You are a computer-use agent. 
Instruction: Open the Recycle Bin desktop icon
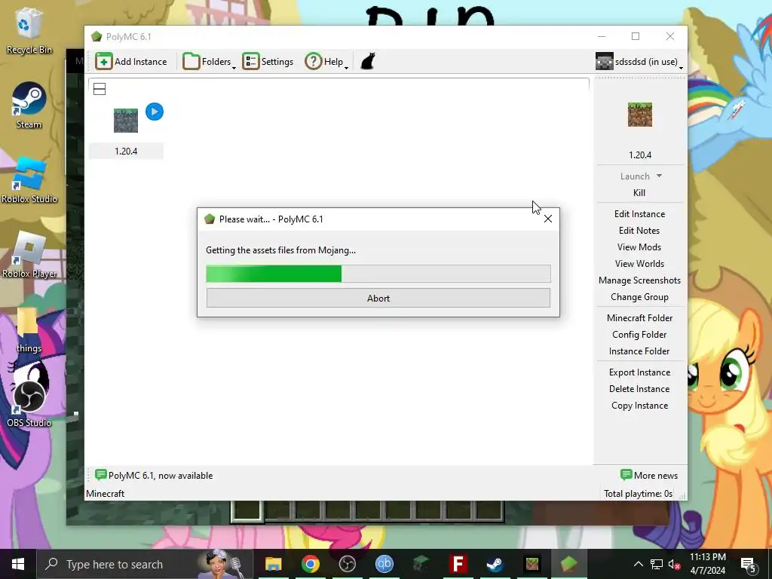(29, 31)
